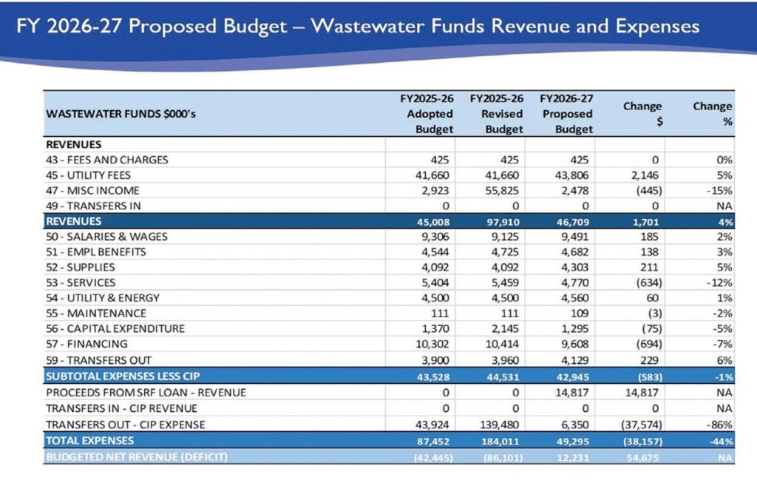Image resolution: width=757 pixels, height=480 pixels.
Task: Click the Services change value (634)
Action: [x=649, y=283]
